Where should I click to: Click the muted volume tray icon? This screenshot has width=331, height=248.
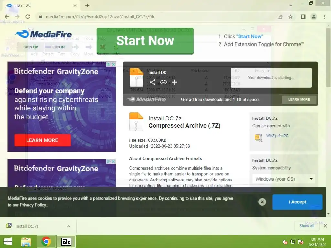(x=285, y=242)
